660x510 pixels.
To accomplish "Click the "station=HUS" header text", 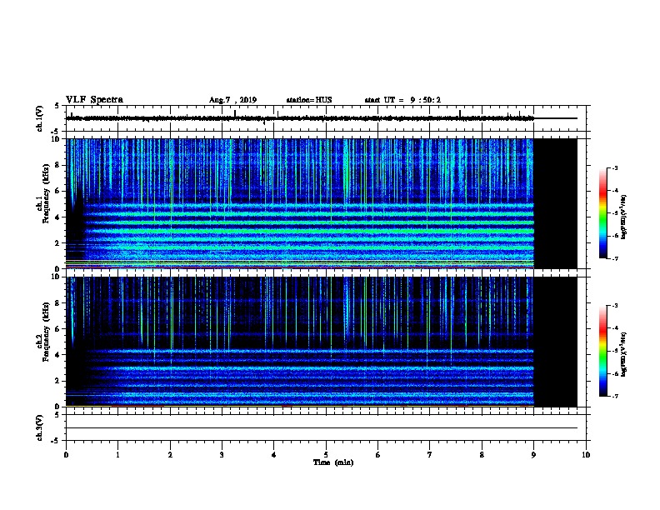I will 309,100.
